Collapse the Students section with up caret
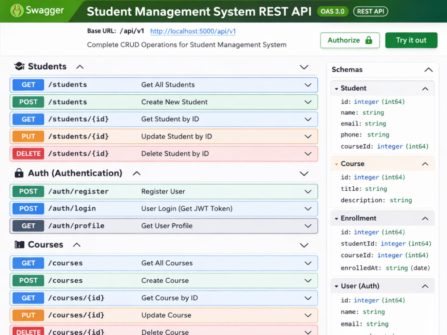The image size is (447, 335). coord(80,67)
